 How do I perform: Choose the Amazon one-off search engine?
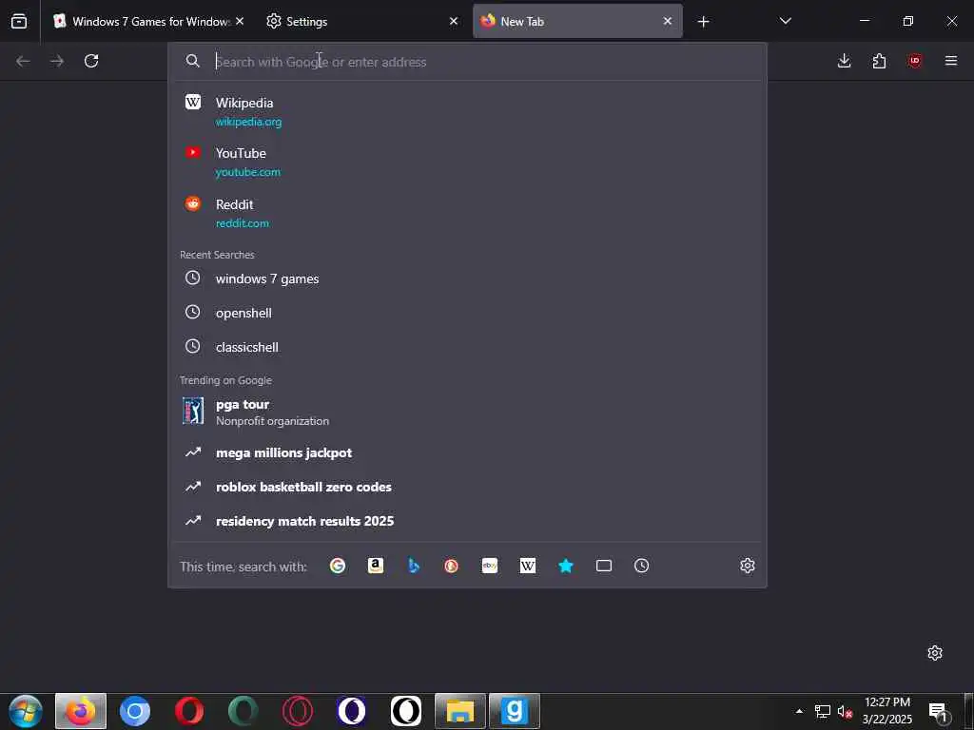[x=375, y=566]
